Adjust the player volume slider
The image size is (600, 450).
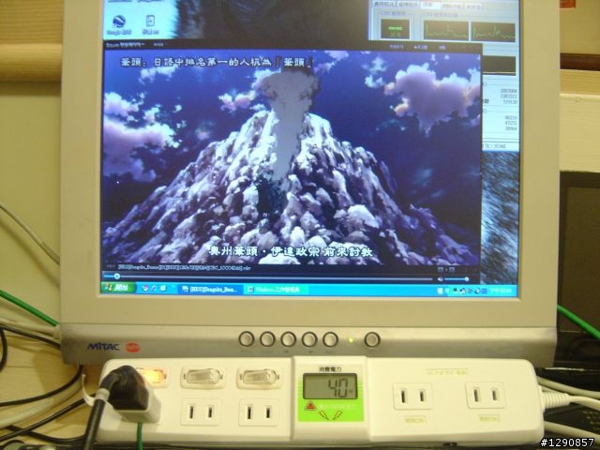457,279
